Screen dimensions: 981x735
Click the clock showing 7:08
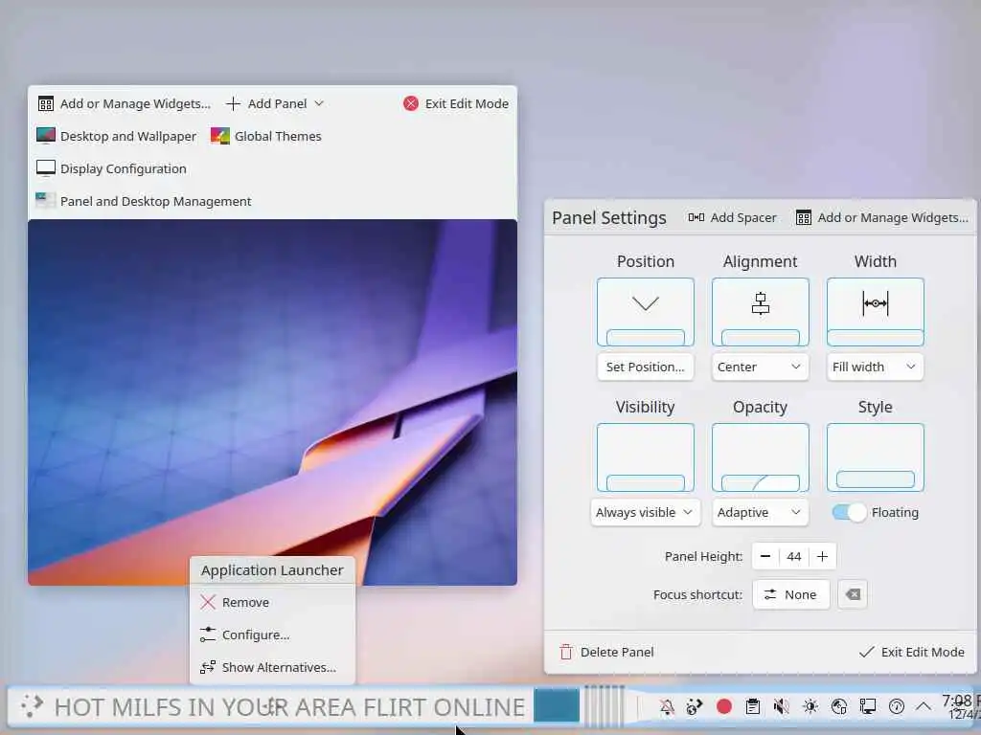[961, 707]
